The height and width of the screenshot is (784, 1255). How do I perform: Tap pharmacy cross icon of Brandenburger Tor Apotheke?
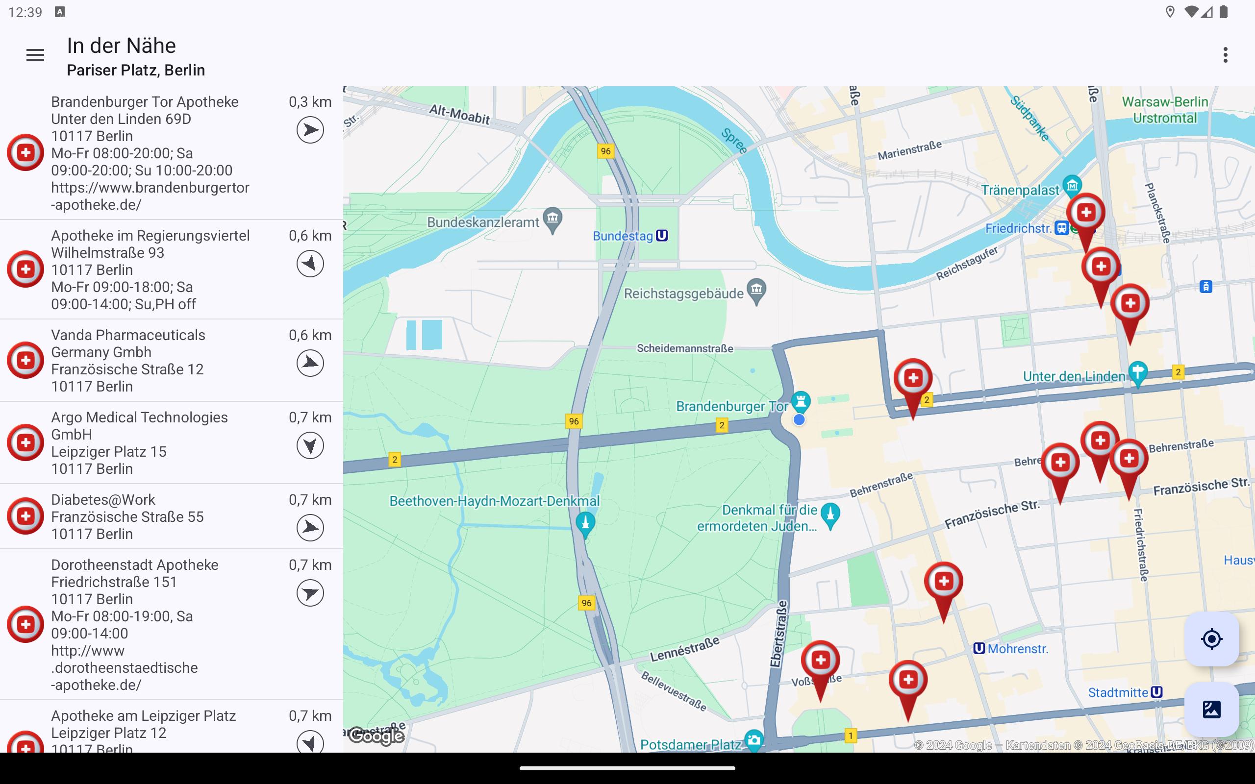click(25, 152)
